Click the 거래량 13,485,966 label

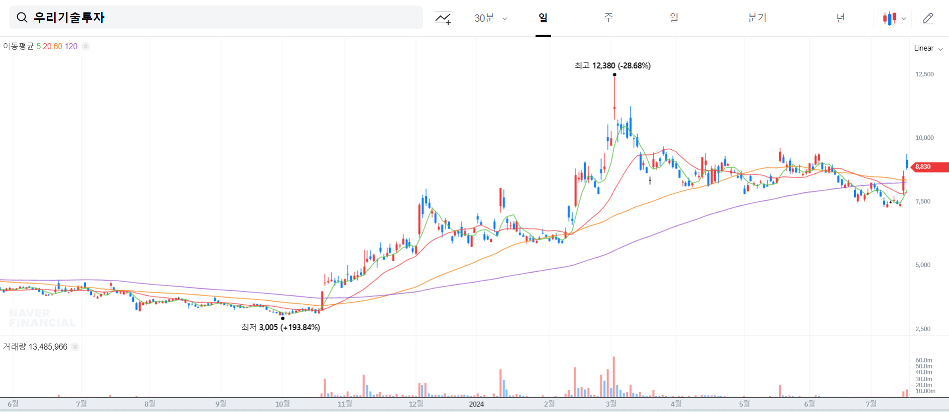(35, 347)
